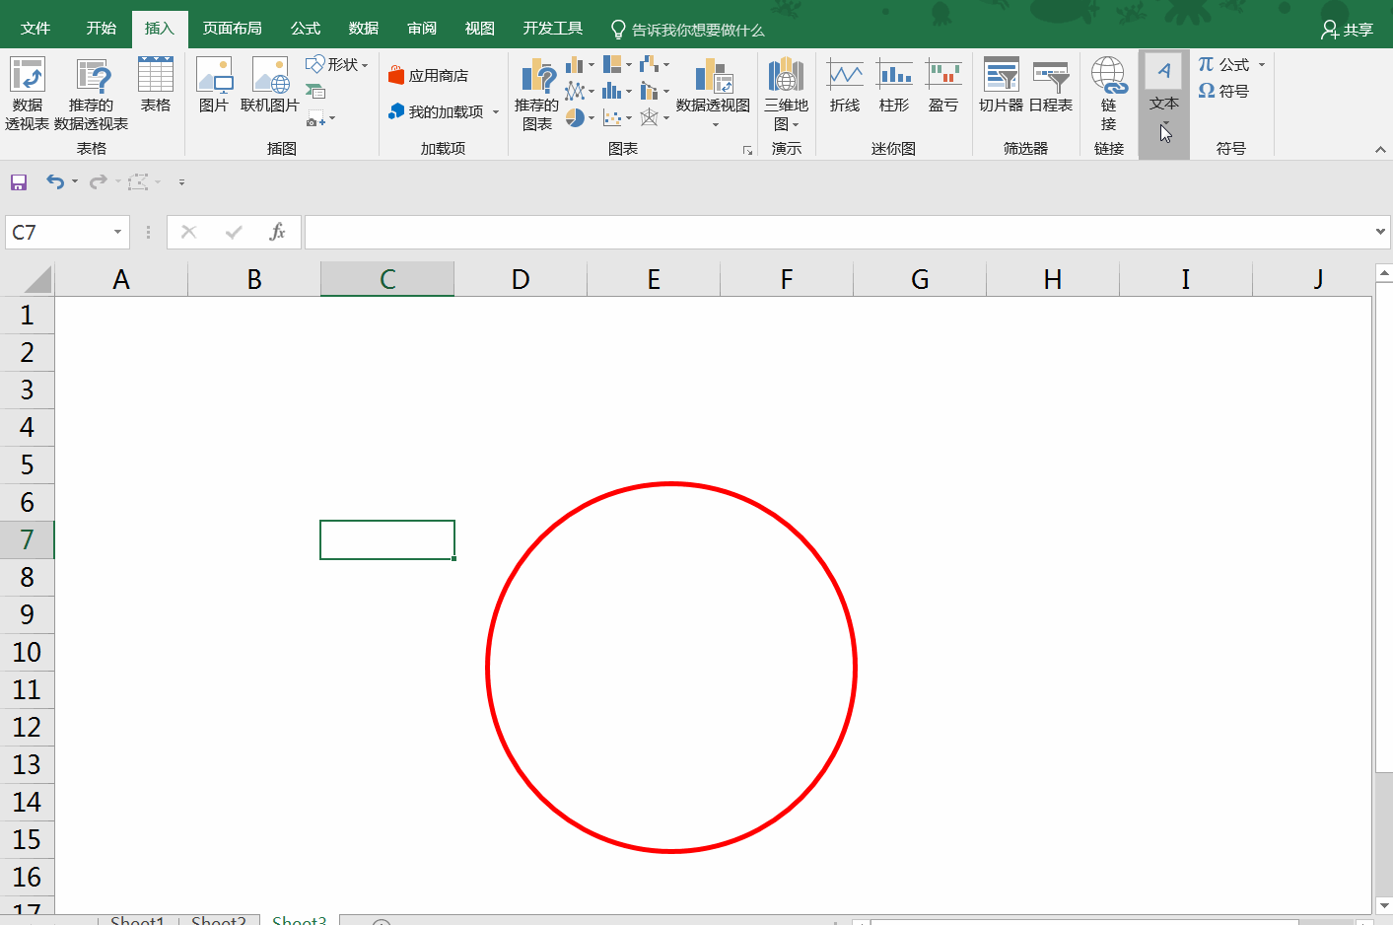Insert a Picture (图片) from file
Viewport: 1393px width, 925px height.
tap(214, 85)
